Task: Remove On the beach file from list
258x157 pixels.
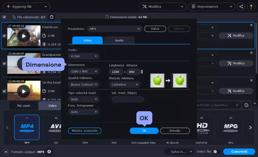Action: tap(251, 81)
